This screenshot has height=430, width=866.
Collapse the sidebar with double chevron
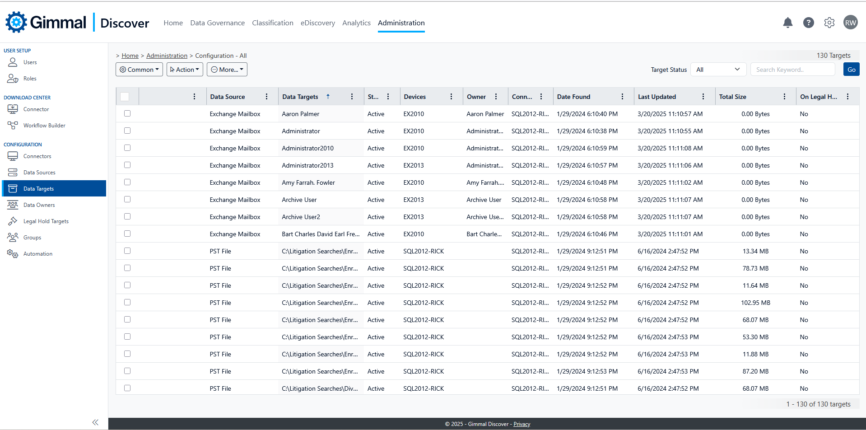[95, 422]
